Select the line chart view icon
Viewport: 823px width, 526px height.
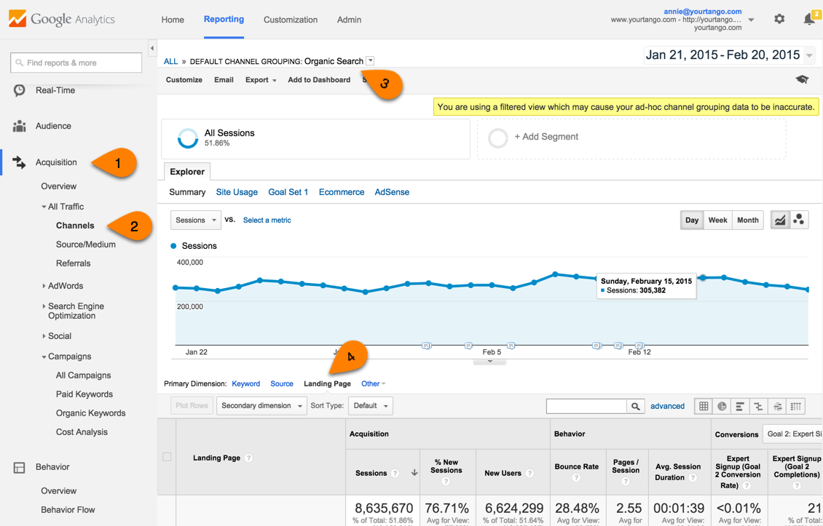pos(780,220)
